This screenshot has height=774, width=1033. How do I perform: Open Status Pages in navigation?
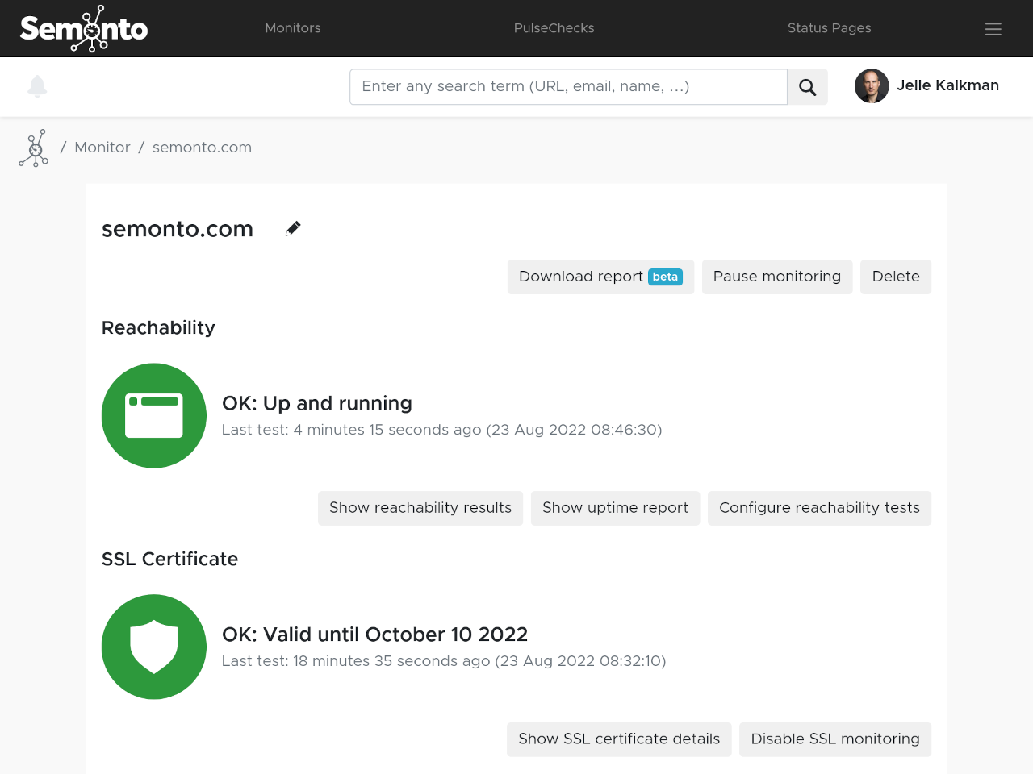coord(829,28)
